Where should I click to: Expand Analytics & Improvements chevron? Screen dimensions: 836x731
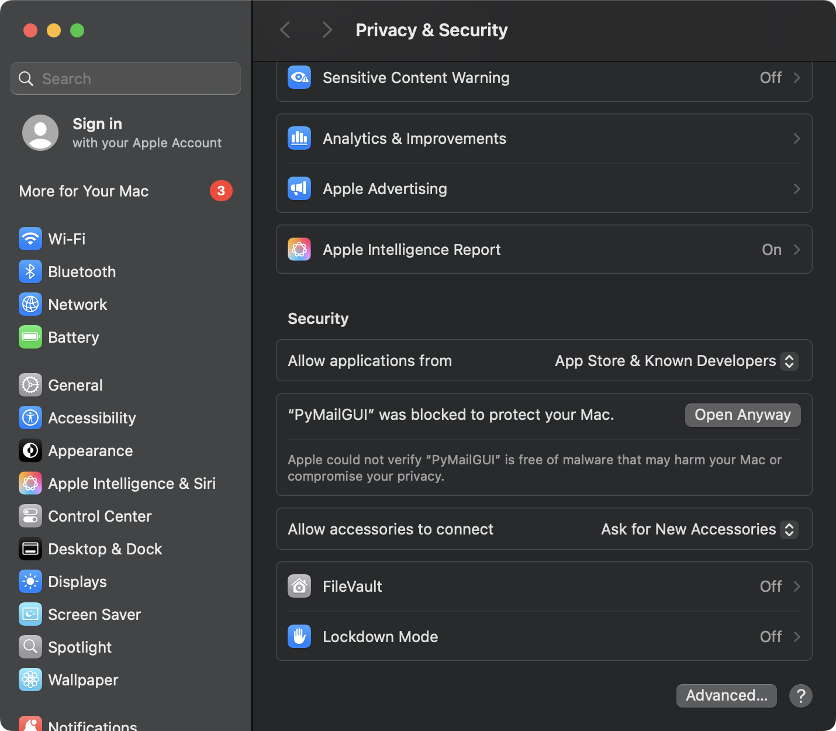coord(796,138)
